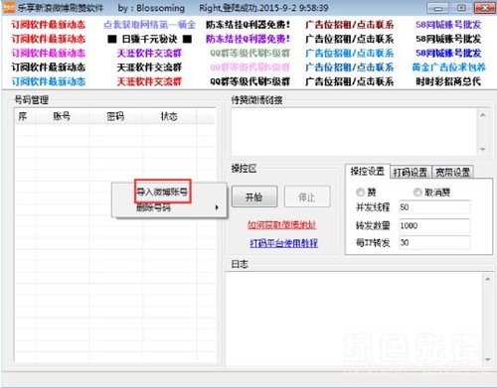
Task: Open the green QQ群等级代刷5级群 link
Action: (x=250, y=54)
